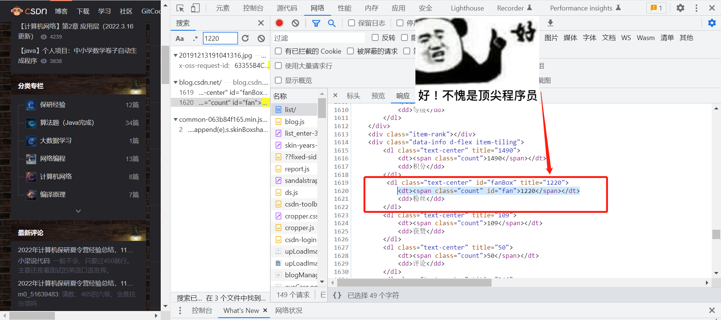Open the issues counter badge
The image size is (721, 320).
656,8
